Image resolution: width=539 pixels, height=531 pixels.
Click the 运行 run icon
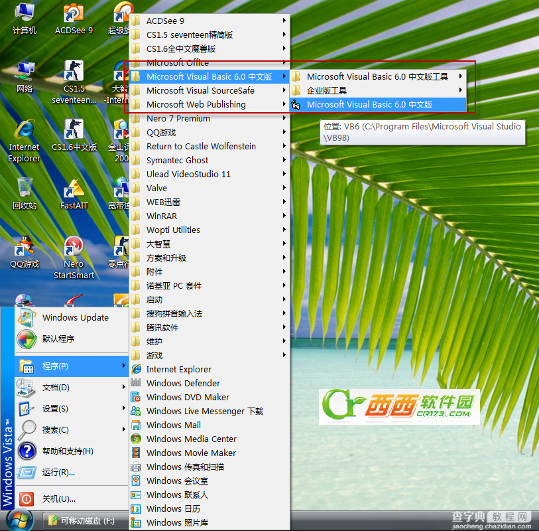[27, 472]
